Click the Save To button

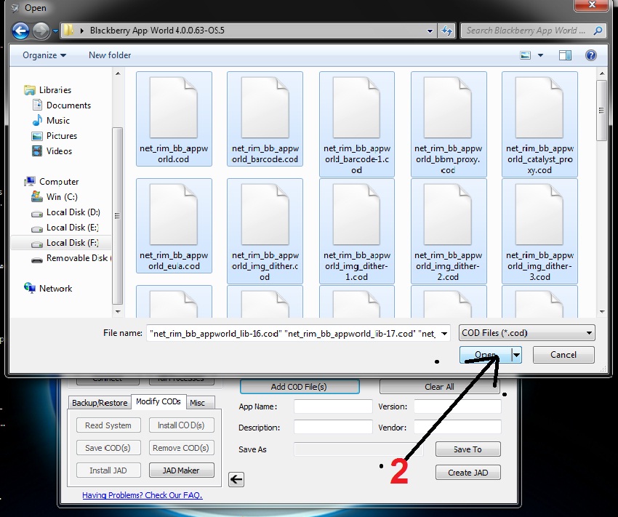point(467,449)
